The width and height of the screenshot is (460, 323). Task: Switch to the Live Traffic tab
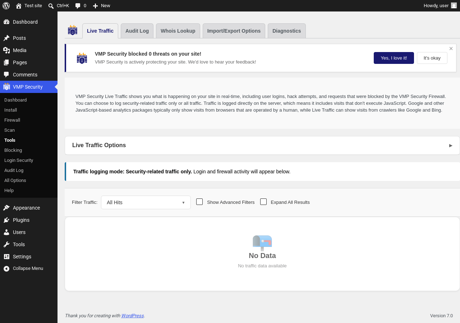[100, 31]
